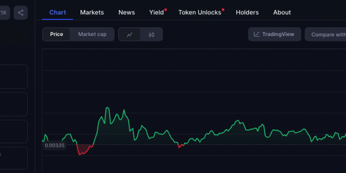
Task: Switch to candlestick chart icon
Action: point(151,35)
